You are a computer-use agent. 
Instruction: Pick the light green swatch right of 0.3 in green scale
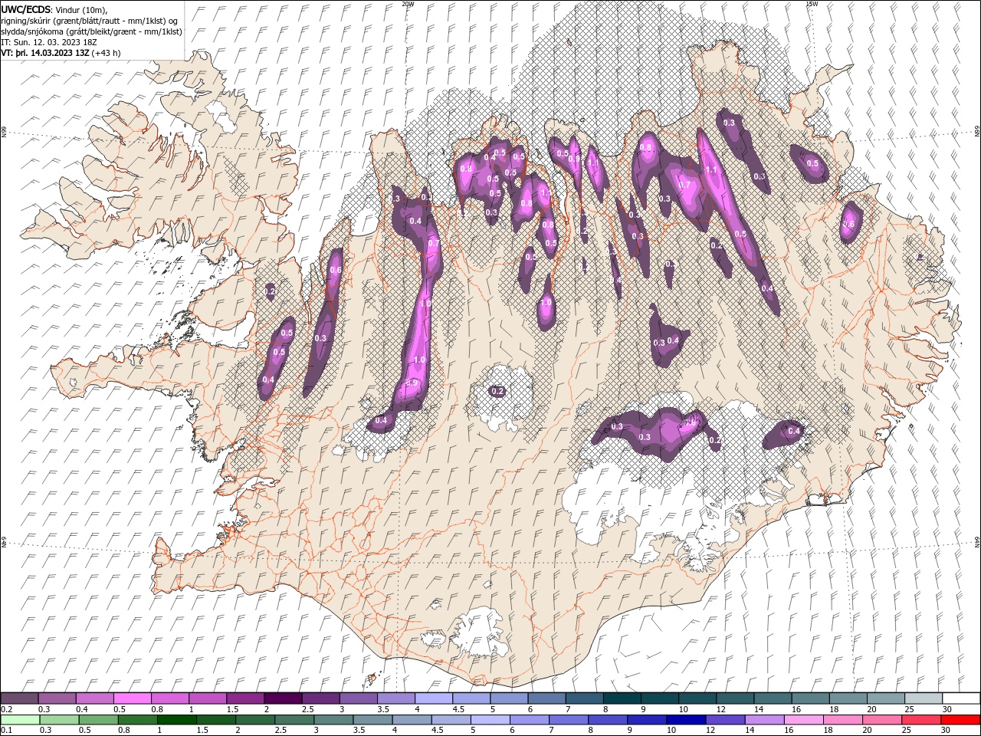coord(59,720)
